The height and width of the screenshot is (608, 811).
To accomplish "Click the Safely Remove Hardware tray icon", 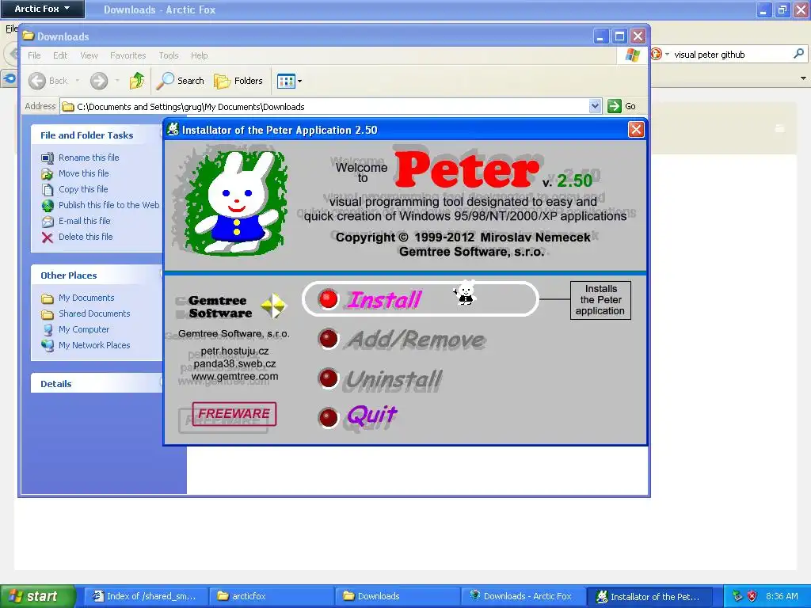I will (737, 596).
